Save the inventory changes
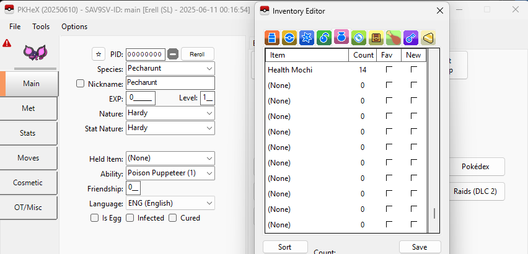528x254 pixels. click(420, 247)
